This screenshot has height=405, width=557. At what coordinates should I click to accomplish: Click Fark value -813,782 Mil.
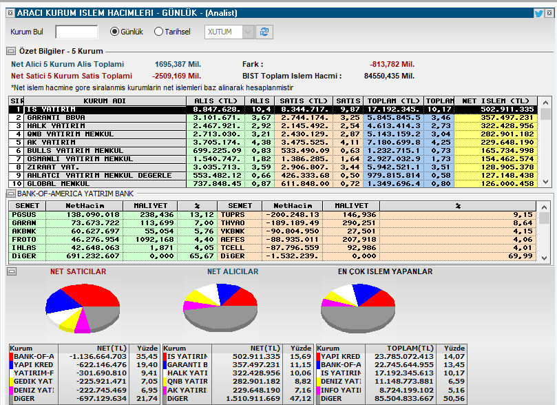click(392, 64)
